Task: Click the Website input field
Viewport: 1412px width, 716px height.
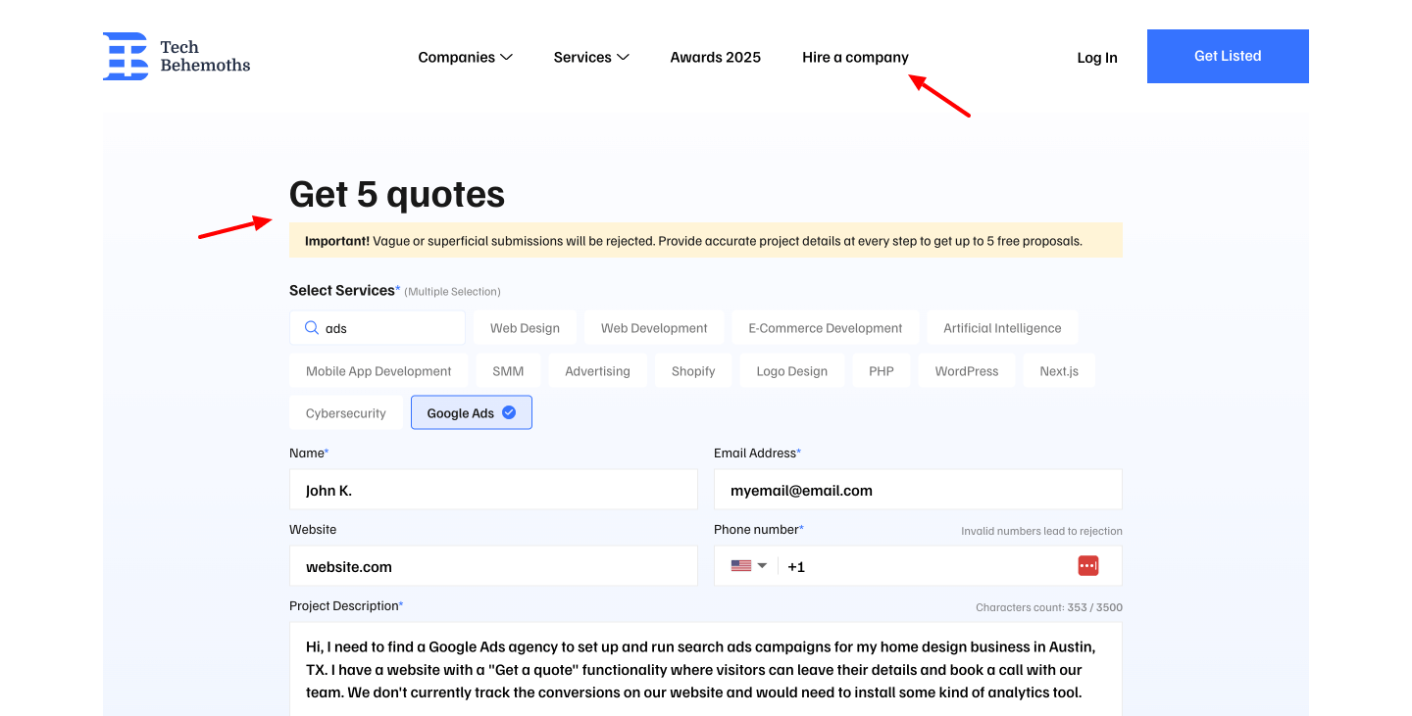Action: 493,566
